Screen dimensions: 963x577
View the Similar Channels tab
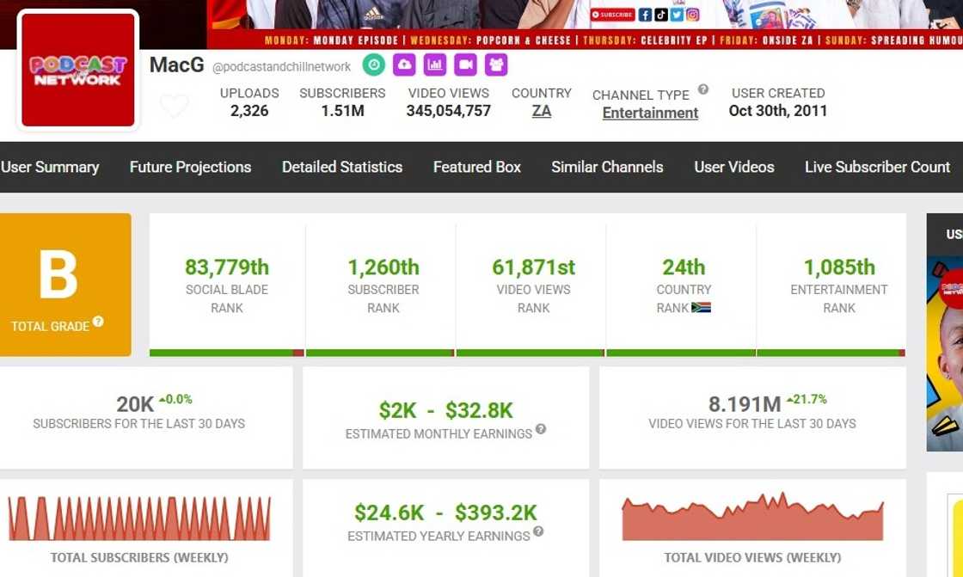click(607, 167)
